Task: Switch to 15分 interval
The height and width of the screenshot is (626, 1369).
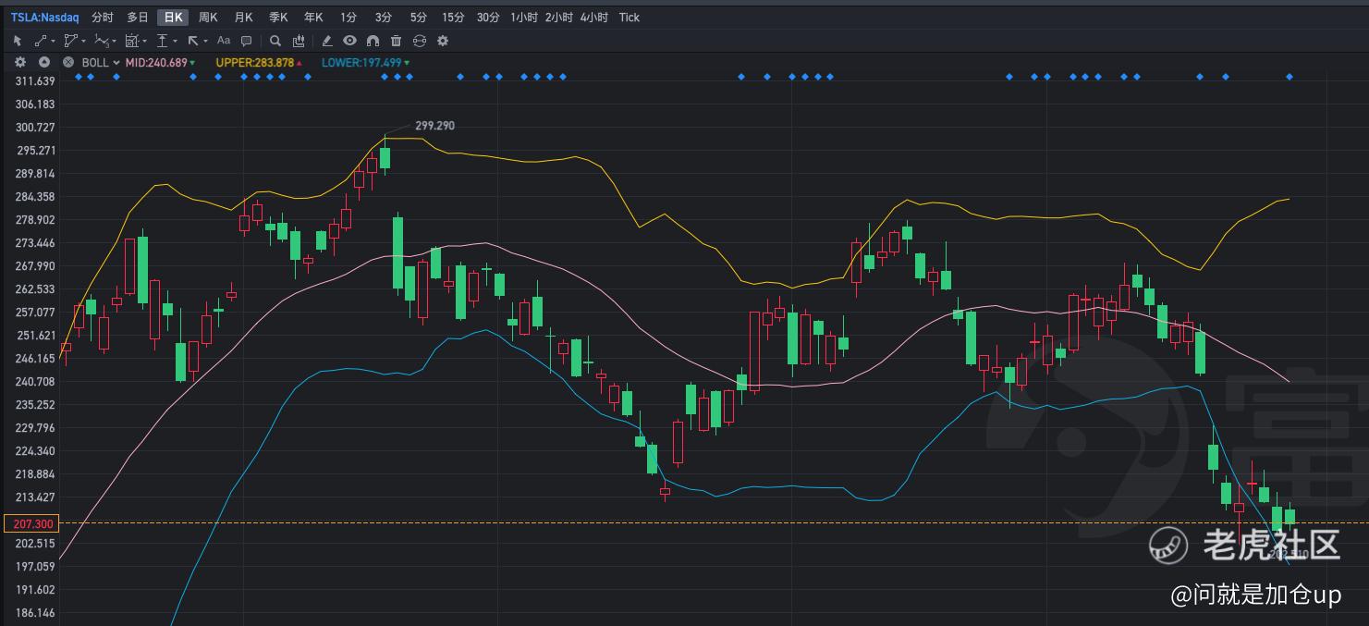Action: pos(453,18)
